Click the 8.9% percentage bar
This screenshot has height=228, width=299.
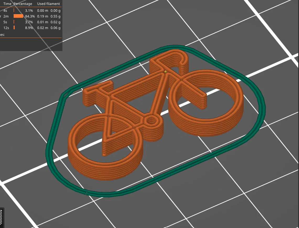[14, 28]
